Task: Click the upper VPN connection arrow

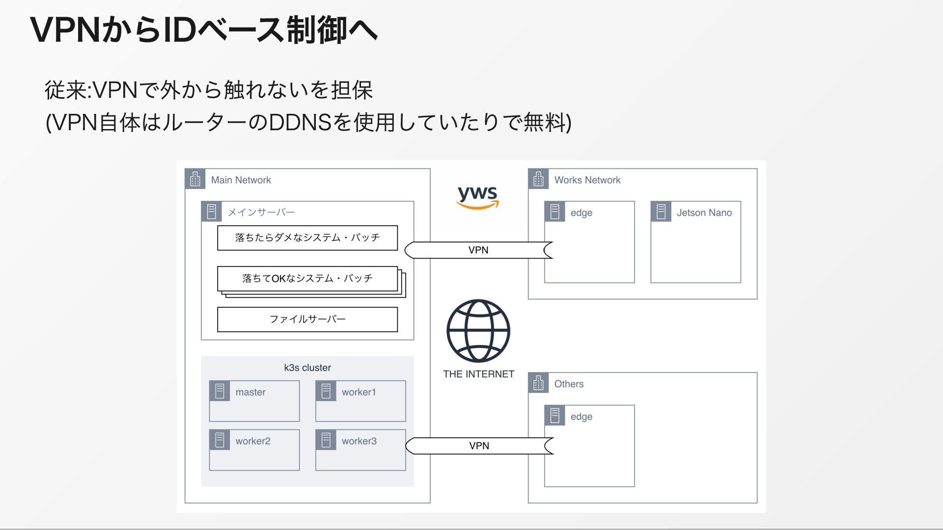Action: (x=478, y=250)
